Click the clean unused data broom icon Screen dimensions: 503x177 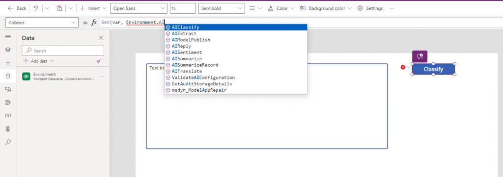[x=99, y=61]
